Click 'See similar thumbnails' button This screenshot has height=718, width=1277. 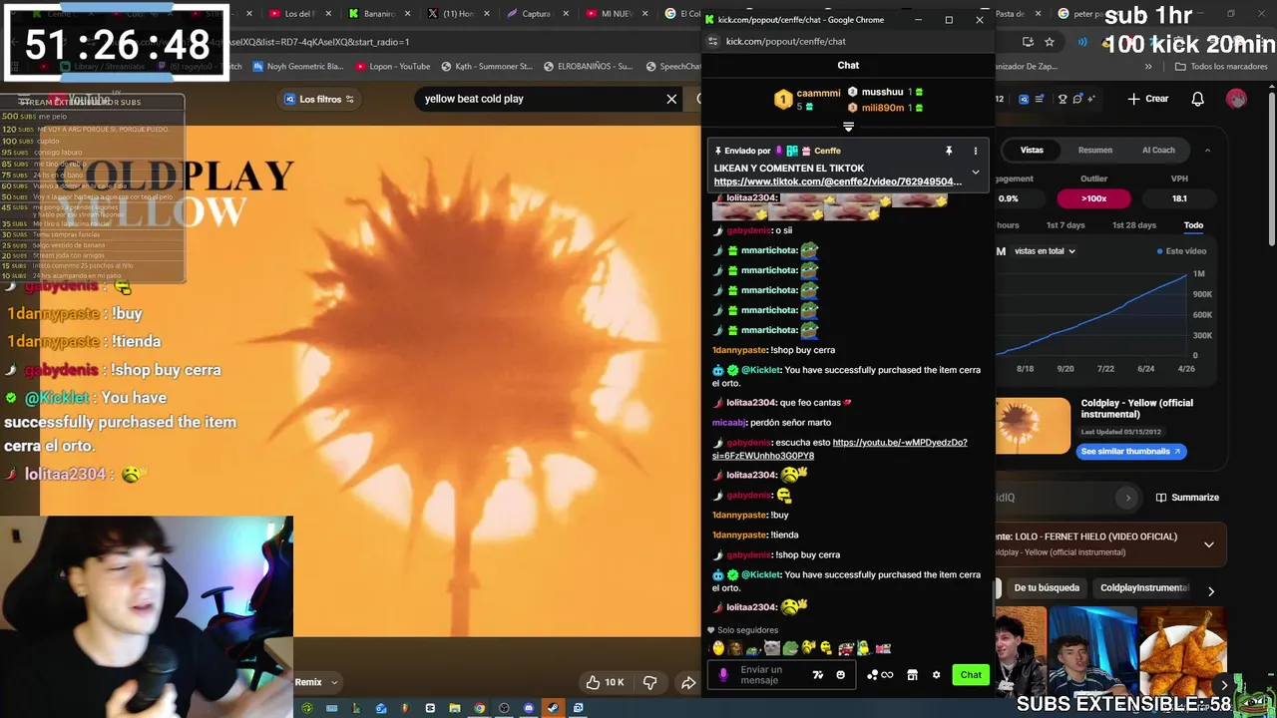click(x=1130, y=452)
